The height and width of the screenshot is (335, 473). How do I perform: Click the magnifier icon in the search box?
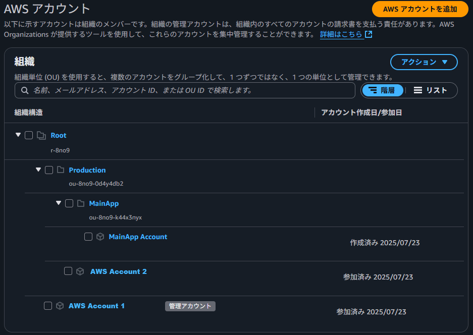coord(25,90)
